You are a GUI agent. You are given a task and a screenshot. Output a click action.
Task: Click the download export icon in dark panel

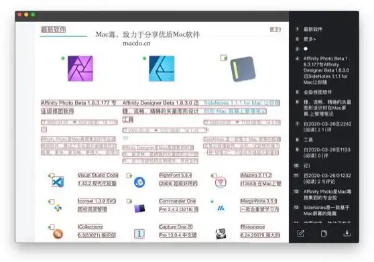point(347,233)
